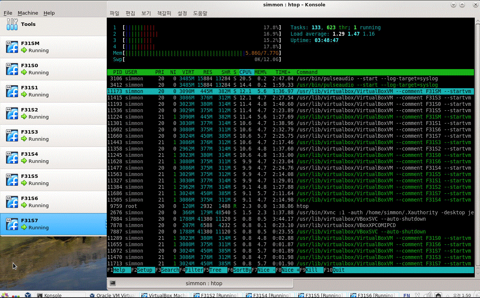The width and height of the screenshot is (480, 298).
Task: Click the Konsole window minimize chevron button
Action: coord(453,5)
